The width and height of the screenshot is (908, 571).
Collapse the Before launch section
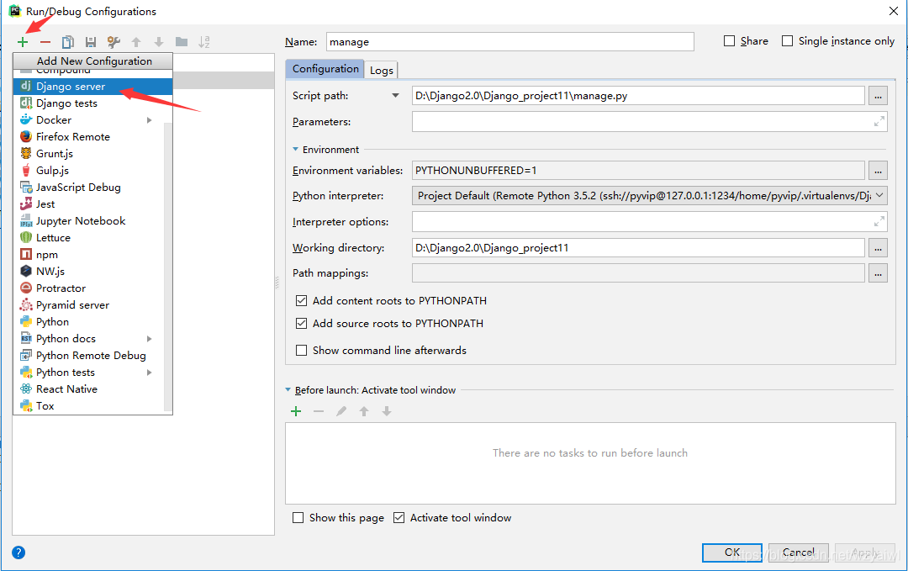pos(288,389)
